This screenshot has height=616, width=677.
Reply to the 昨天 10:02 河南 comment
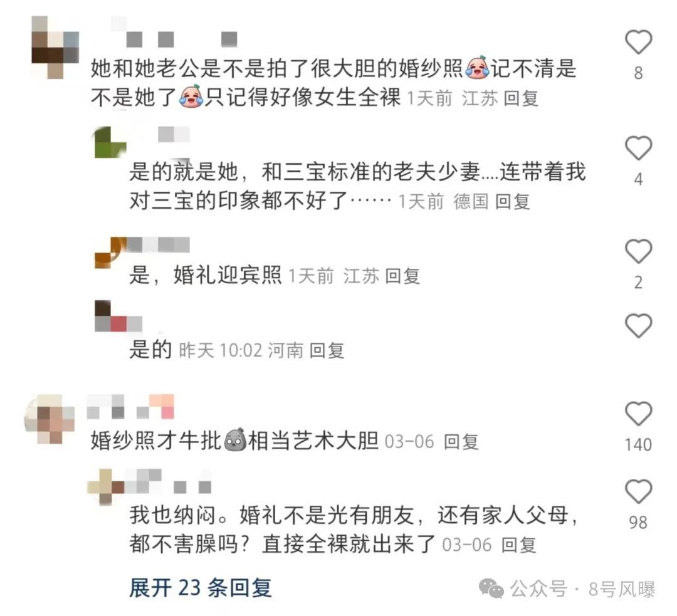point(327,350)
